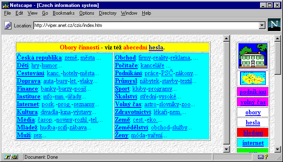This screenshot has width=283, height=162.
Task: Click the security key icon in status bar
Action: click(x=11, y=157)
